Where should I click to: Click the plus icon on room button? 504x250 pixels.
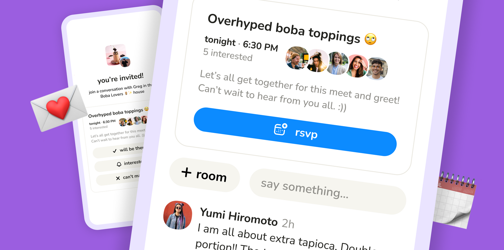pos(186,172)
